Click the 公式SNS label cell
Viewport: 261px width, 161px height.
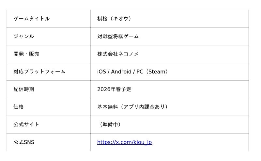24,142
